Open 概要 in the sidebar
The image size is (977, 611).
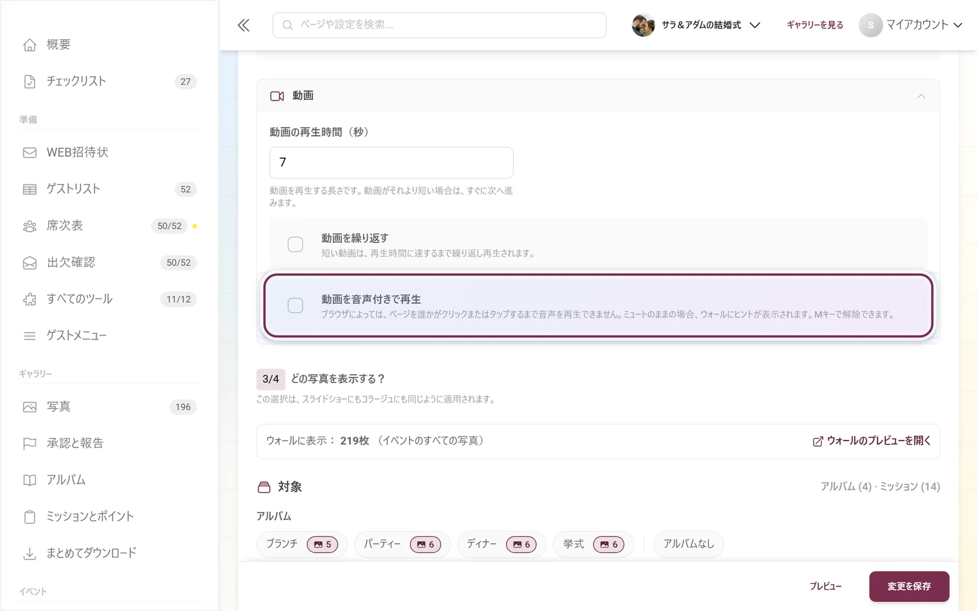tap(109, 45)
